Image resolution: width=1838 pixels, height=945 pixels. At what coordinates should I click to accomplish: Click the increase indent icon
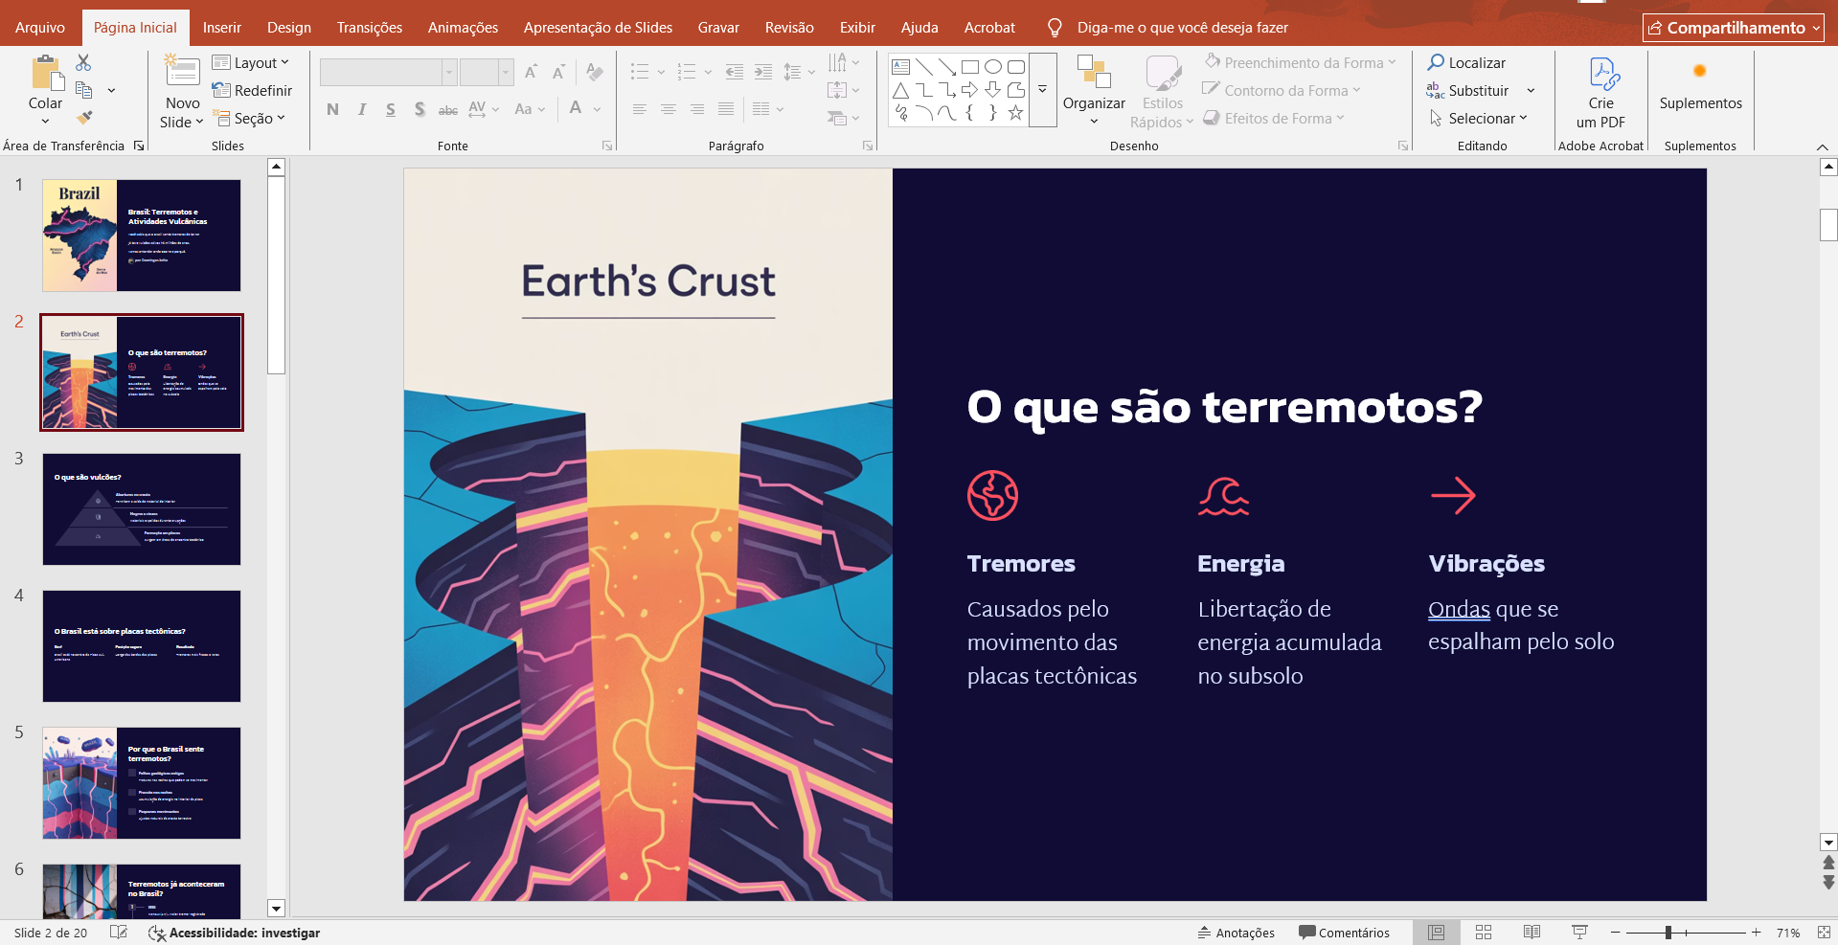coord(763,72)
